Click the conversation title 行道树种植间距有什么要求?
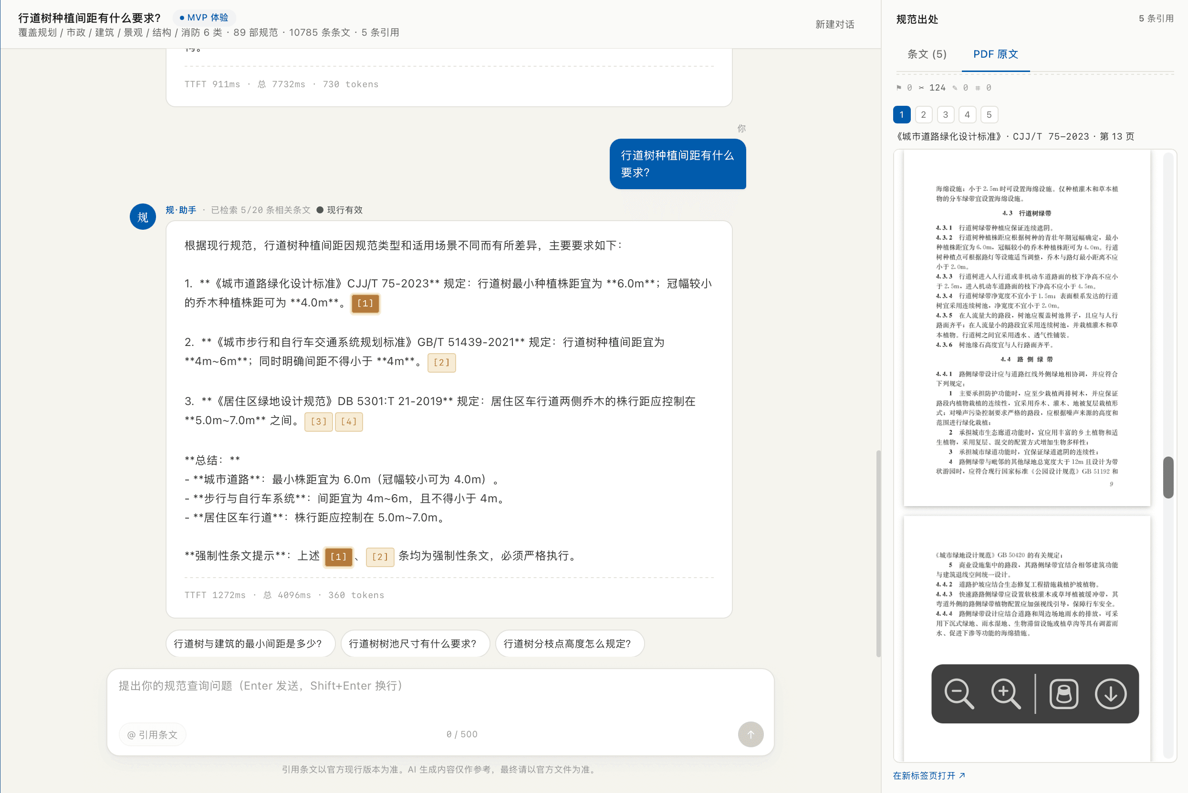 pyautogui.click(x=90, y=18)
